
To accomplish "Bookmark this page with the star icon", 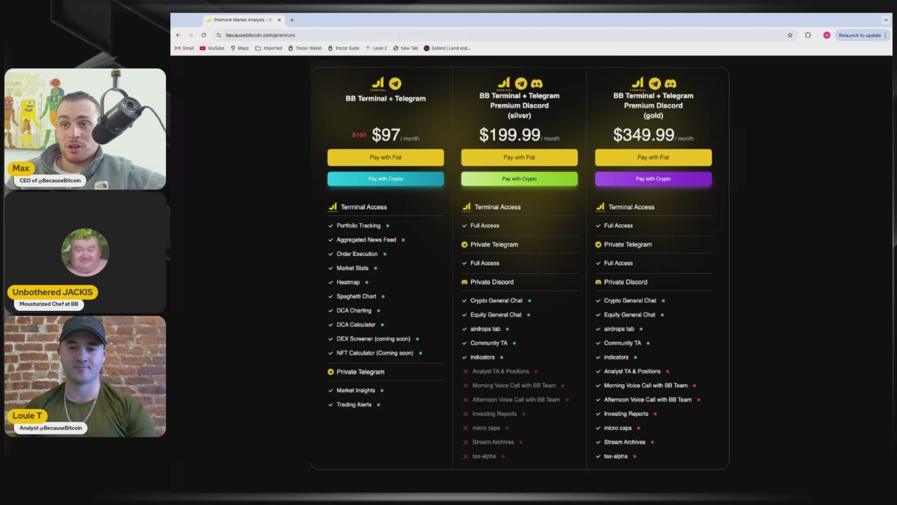I will click(x=790, y=35).
